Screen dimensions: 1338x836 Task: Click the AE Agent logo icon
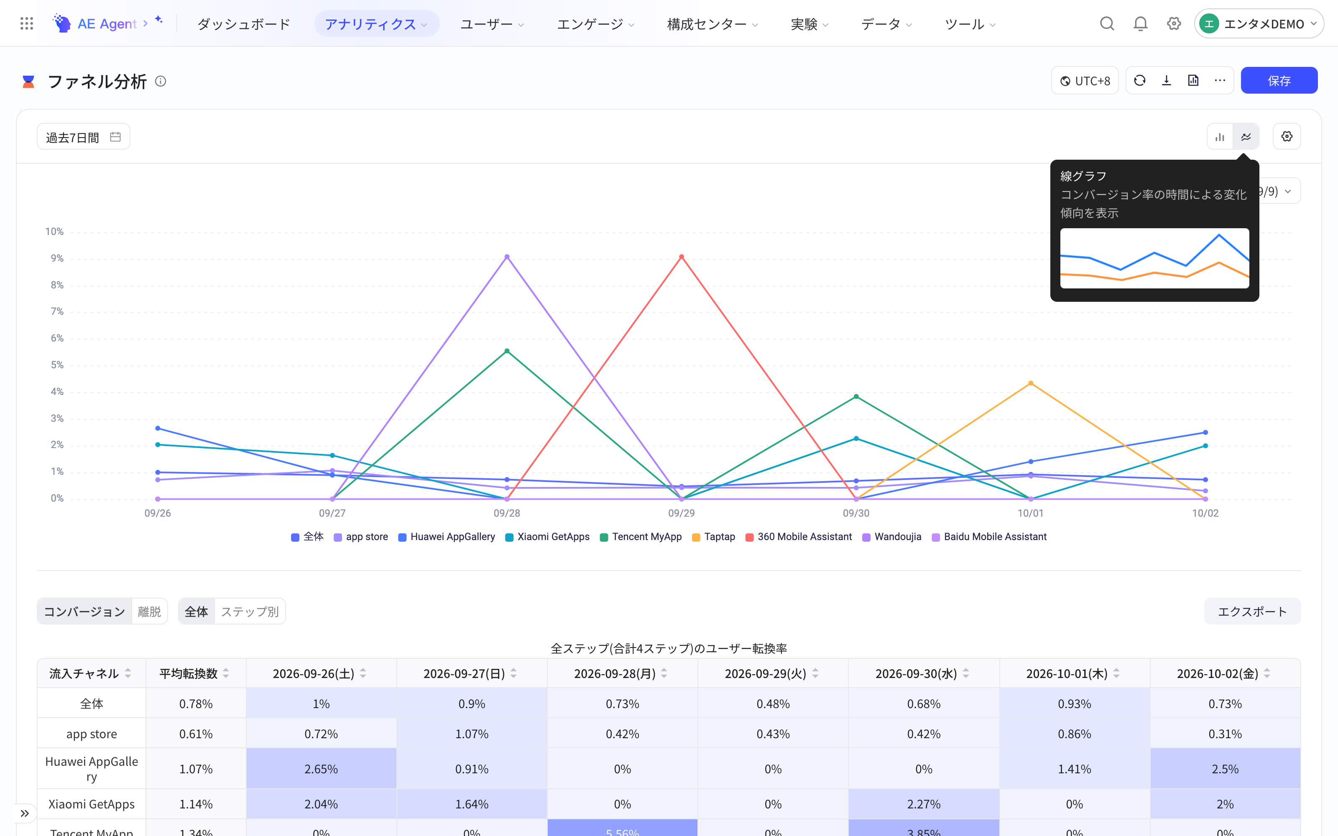(x=62, y=23)
